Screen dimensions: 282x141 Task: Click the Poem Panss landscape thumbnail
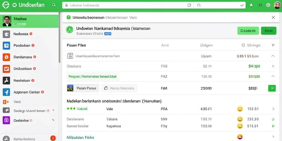pyautogui.click(x=70, y=88)
